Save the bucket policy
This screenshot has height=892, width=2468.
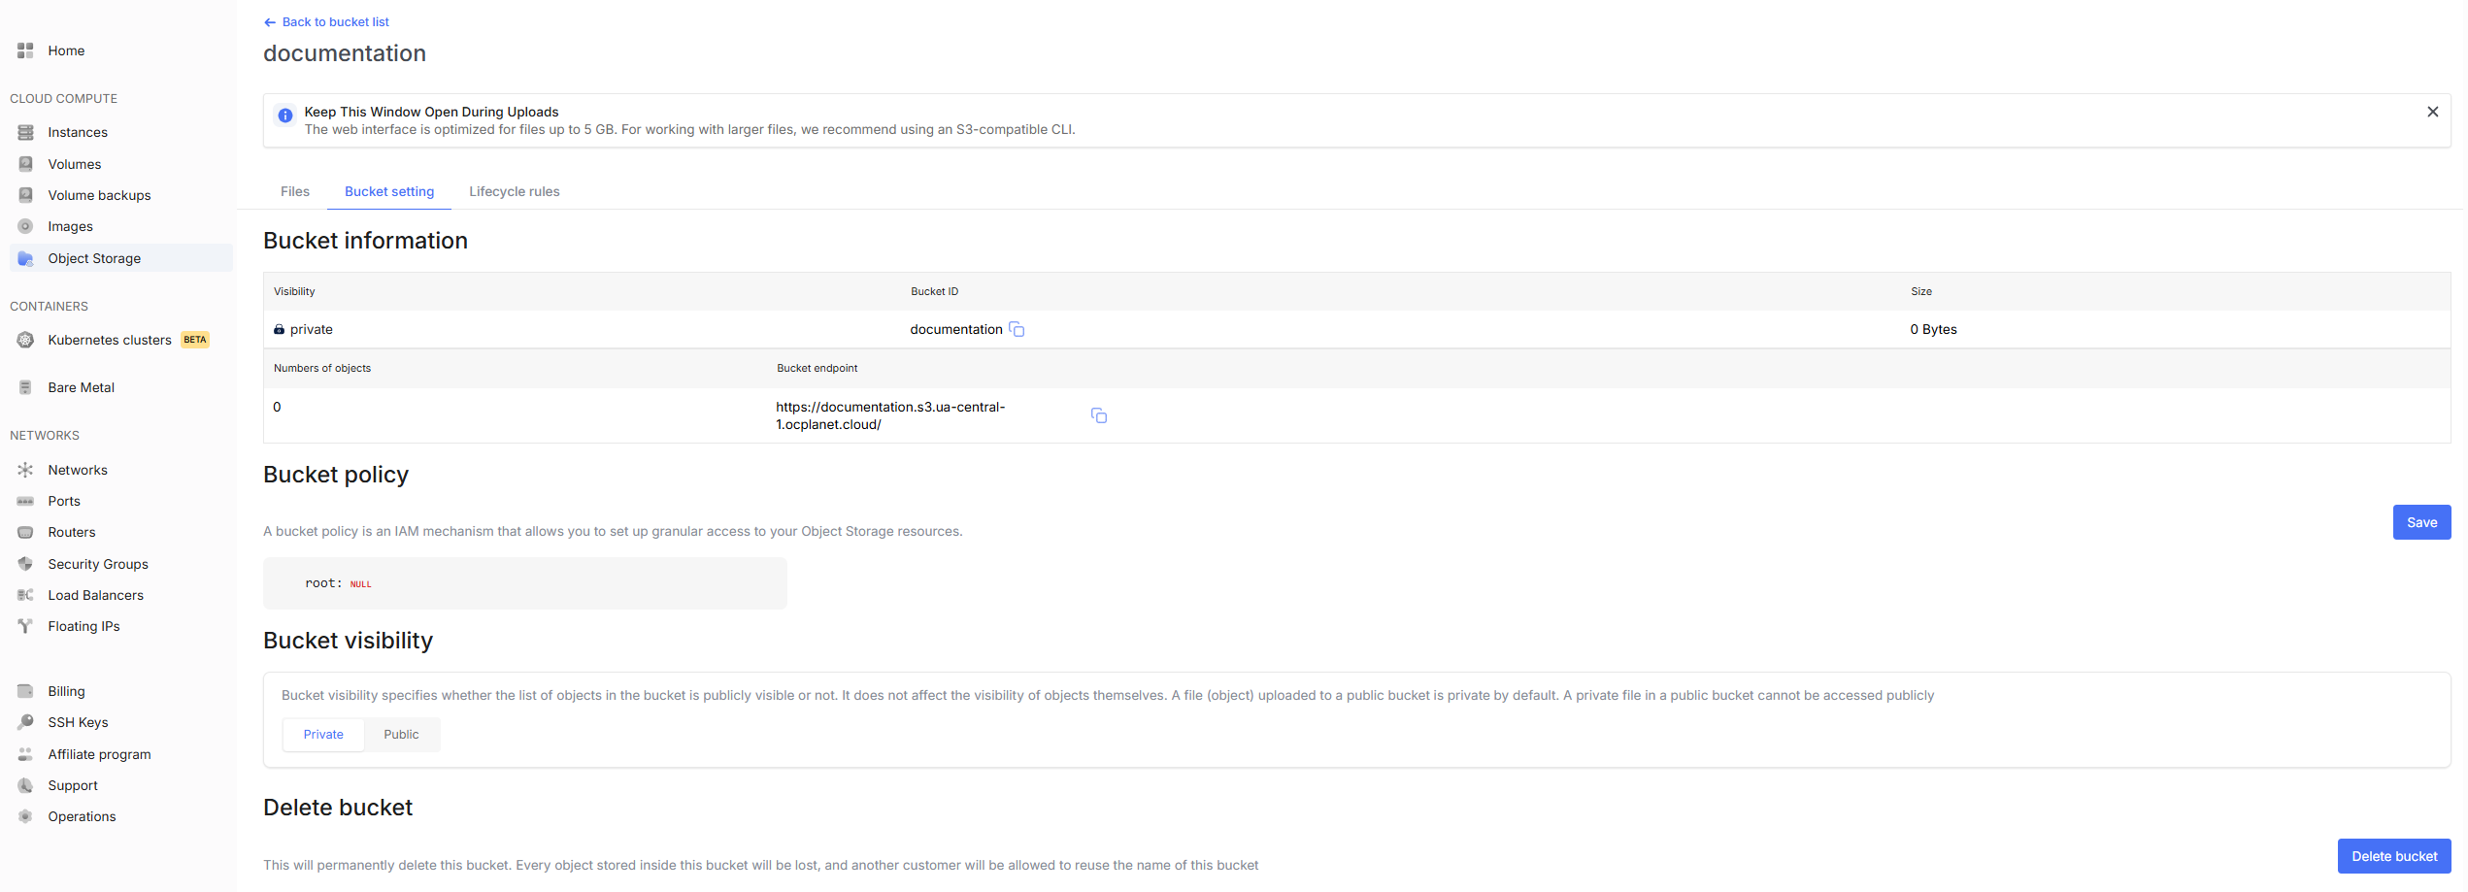click(2420, 522)
